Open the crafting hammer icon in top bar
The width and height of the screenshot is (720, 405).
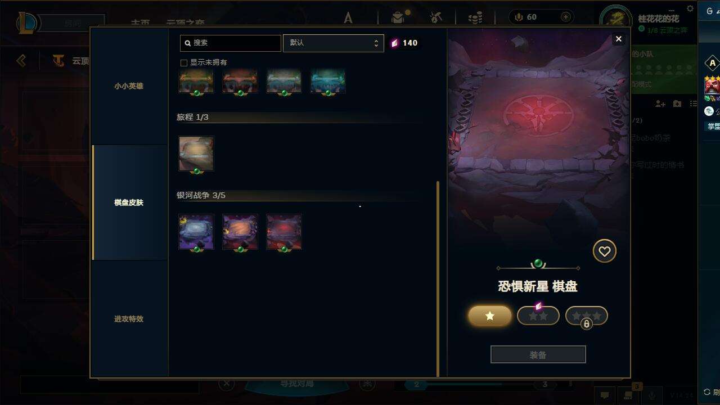tap(436, 18)
